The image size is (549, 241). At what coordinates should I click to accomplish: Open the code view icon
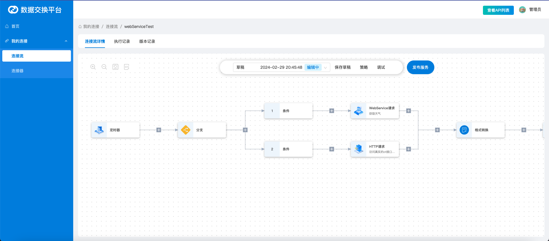(126, 67)
